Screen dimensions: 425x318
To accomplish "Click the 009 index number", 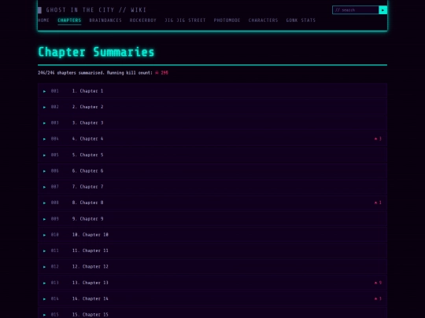I will pos(55,218).
